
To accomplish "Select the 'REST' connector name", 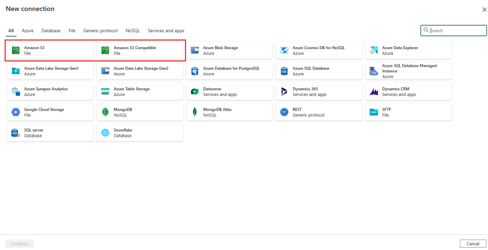I will [297, 109].
